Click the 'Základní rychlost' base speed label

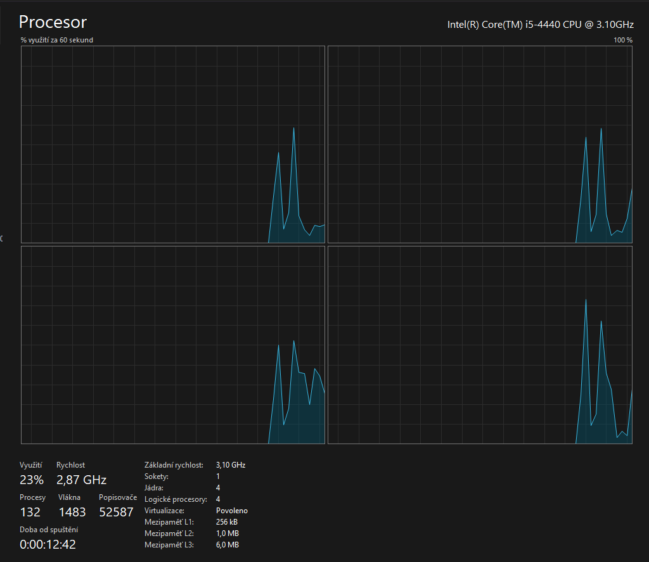[x=174, y=465]
